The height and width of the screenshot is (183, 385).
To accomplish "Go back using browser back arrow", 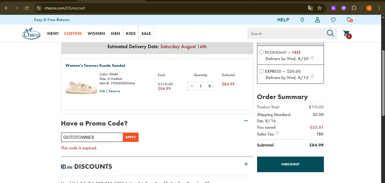I will 6,8.
